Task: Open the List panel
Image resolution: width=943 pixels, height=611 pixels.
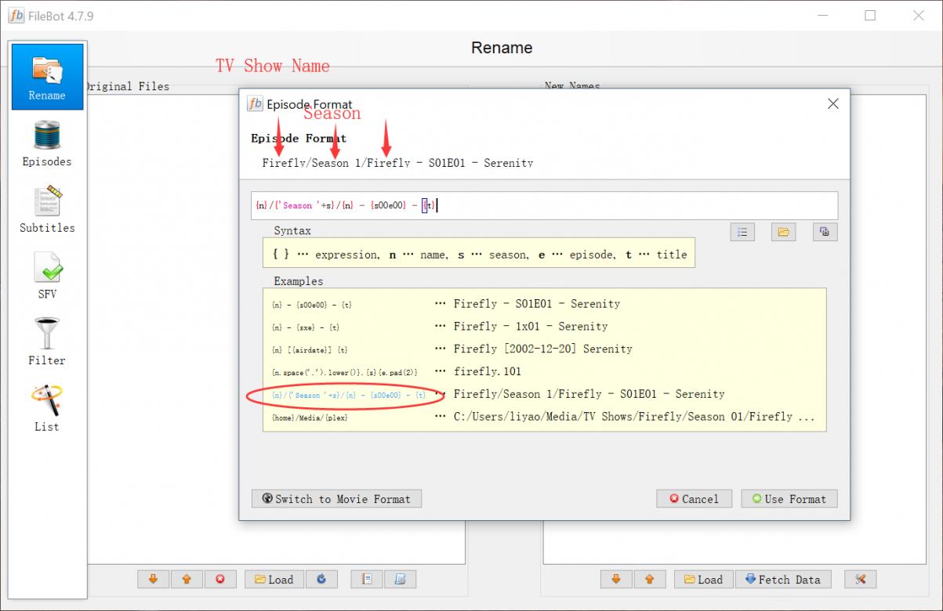Action: [47, 409]
